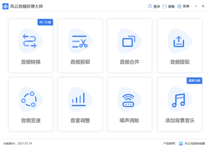The height and width of the screenshot is (147, 209).
Task: Follow the 风云视频转换器 recommendation link
Action: 195,143
